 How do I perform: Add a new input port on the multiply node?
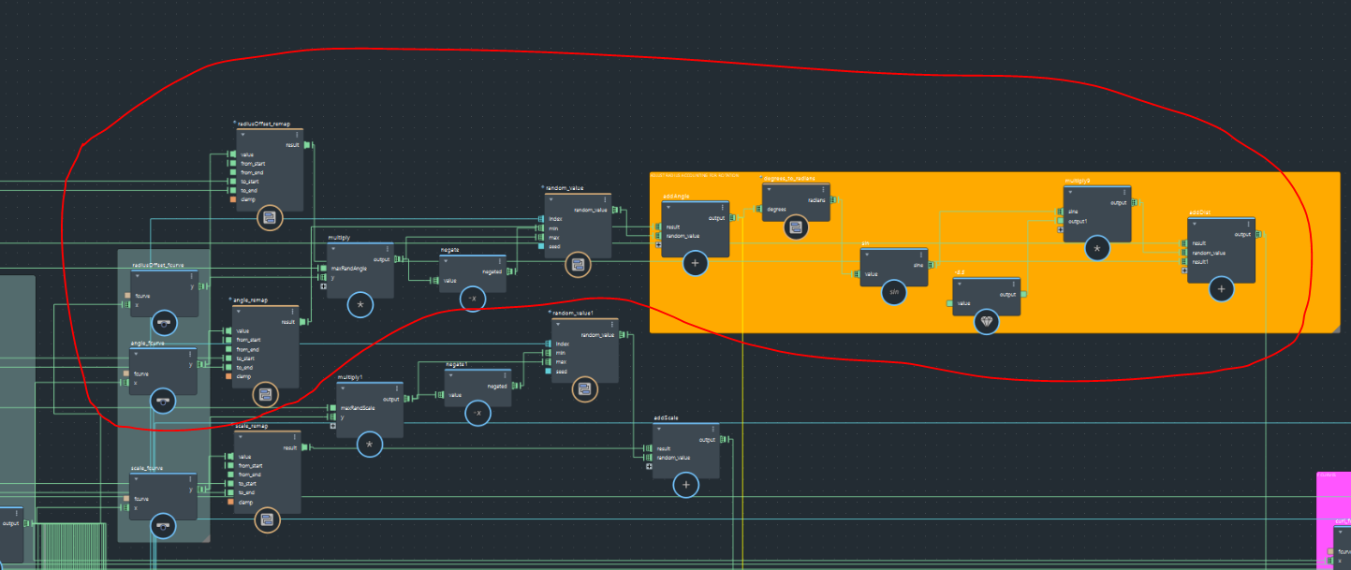click(x=323, y=286)
